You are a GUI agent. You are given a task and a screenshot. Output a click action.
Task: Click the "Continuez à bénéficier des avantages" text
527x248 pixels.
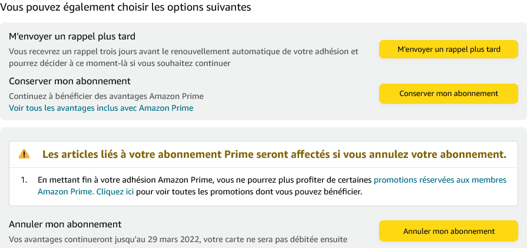[x=106, y=96]
